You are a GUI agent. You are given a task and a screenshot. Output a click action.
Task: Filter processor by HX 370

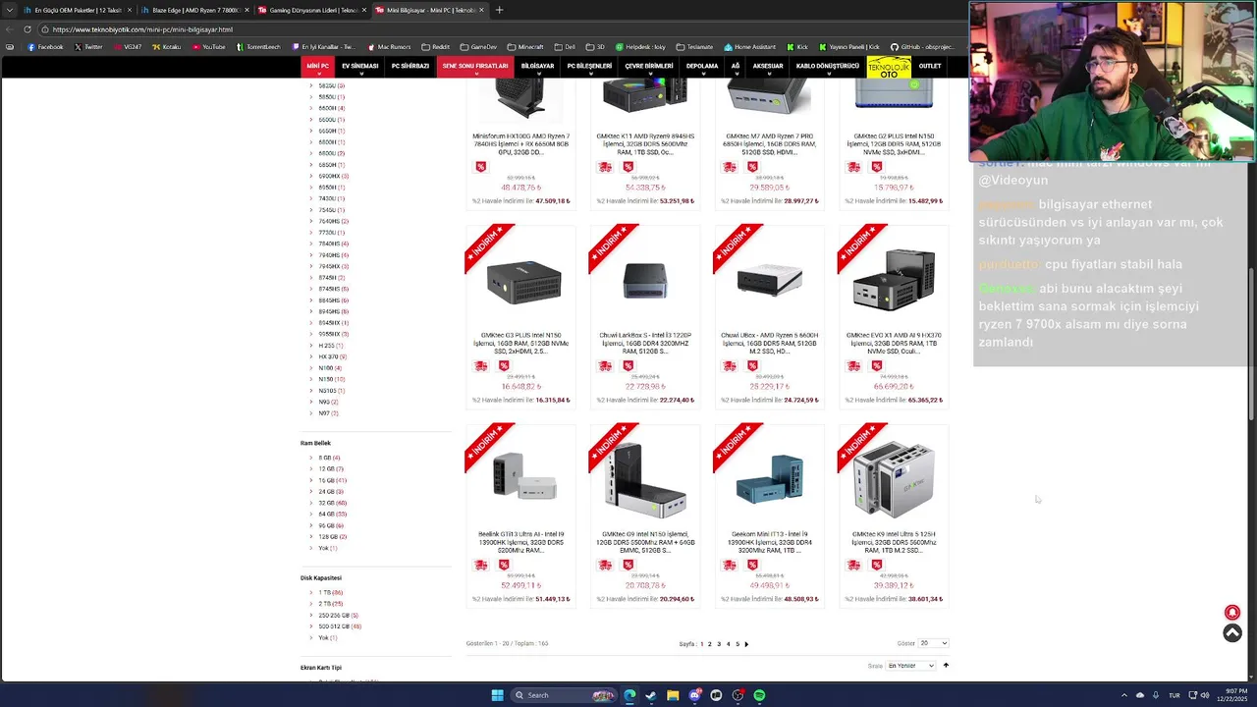(332, 356)
